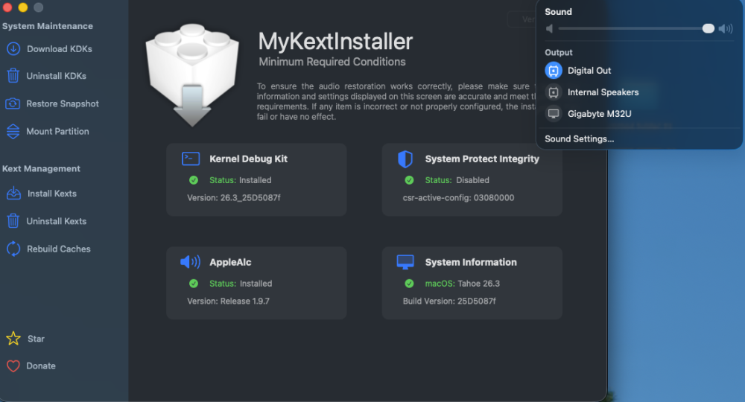Image resolution: width=745 pixels, height=402 pixels.
Task: Click the System Protect Integrity card title
Action: [482, 159]
